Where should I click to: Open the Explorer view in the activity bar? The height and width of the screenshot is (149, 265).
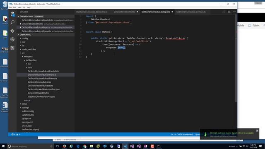click(x=12, y=14)
